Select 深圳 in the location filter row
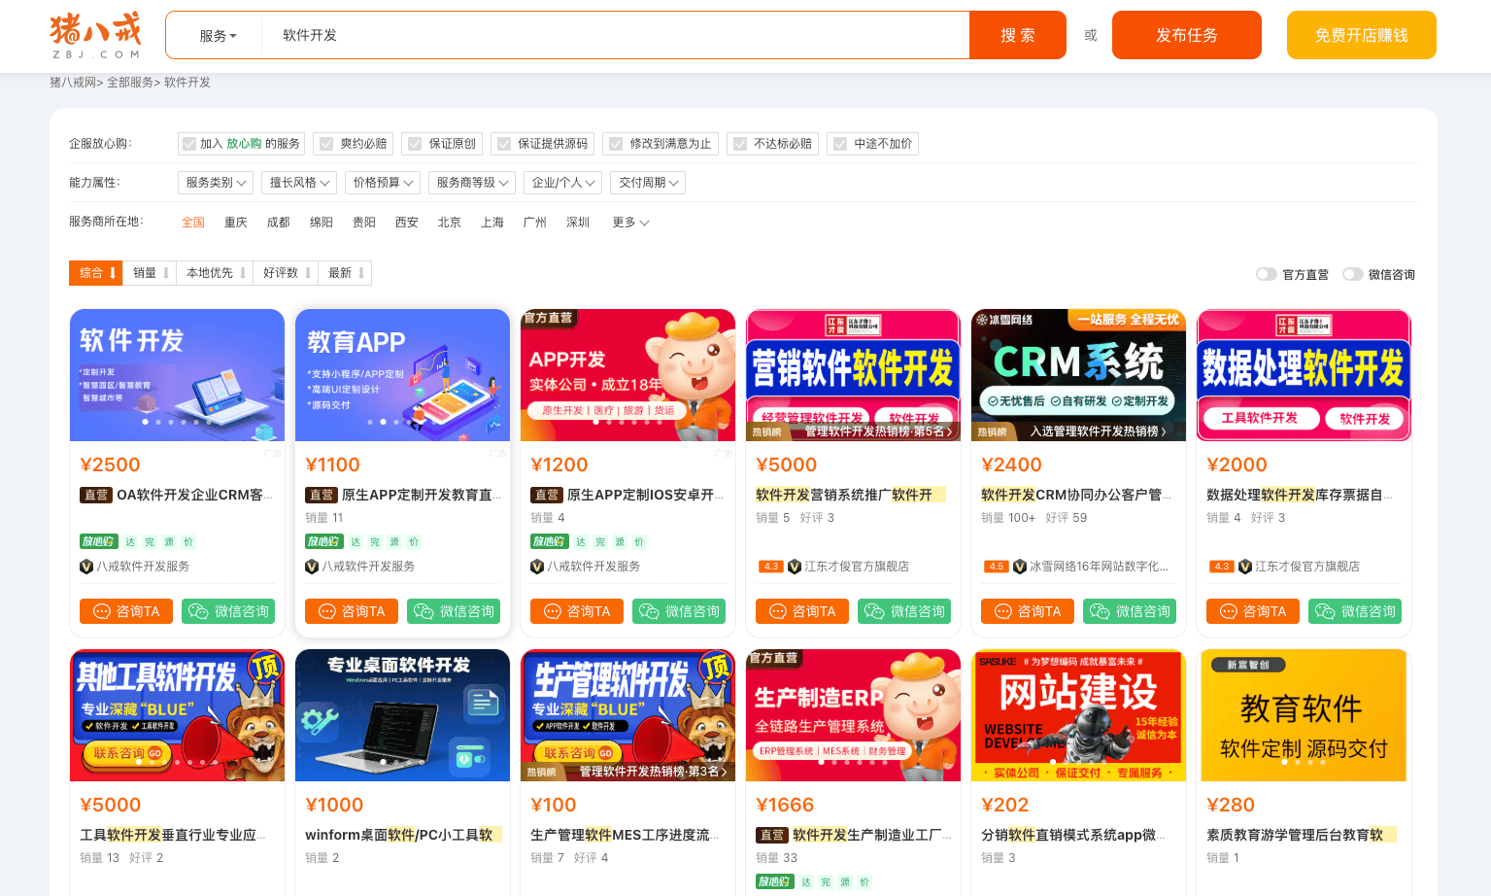1491x896 pixels. (x=577, y=222)
